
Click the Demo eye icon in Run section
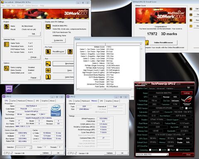click(x=48, y=70)
